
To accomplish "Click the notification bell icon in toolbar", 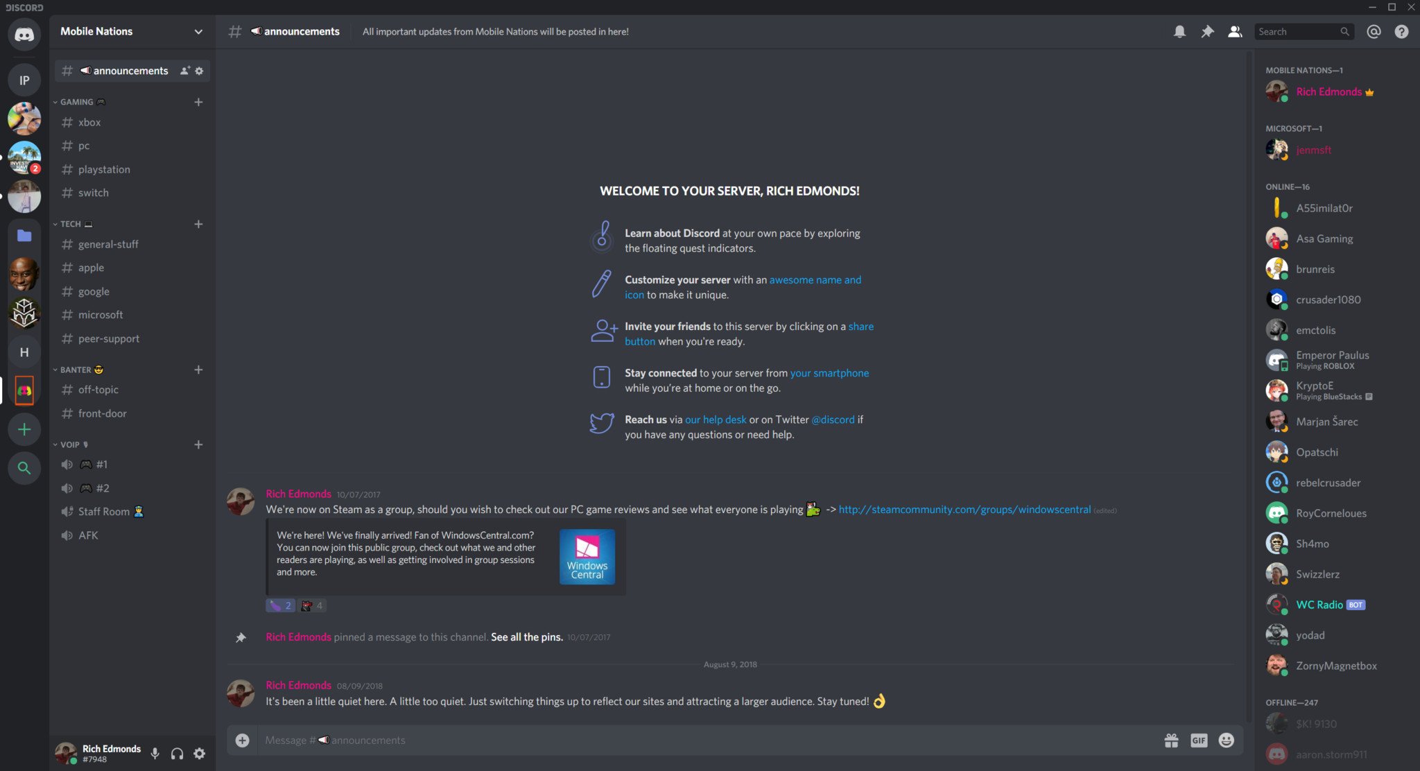I will [1179, 31].
